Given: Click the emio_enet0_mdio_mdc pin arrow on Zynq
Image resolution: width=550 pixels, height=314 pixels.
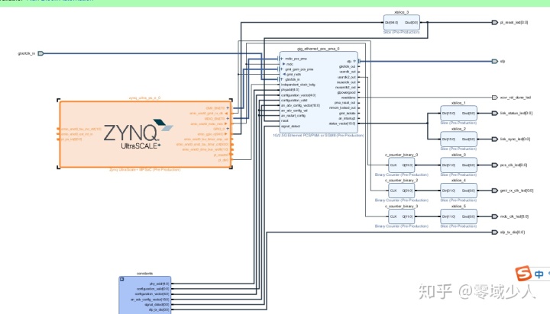Looking at the screenshot, I should coord(226,123).
